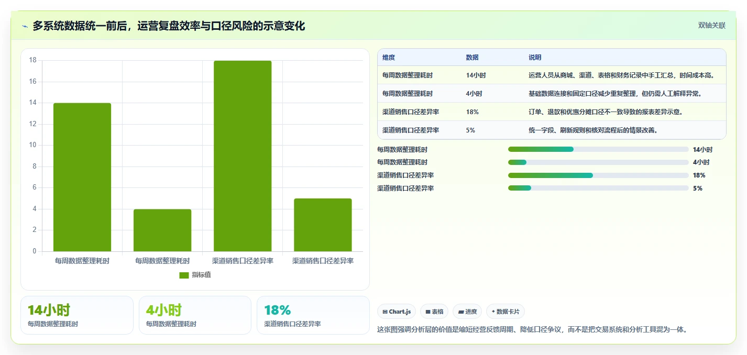Screen dimensions: 747x355
Task: Click the 维度 table column header
Action: pos(389,58)
